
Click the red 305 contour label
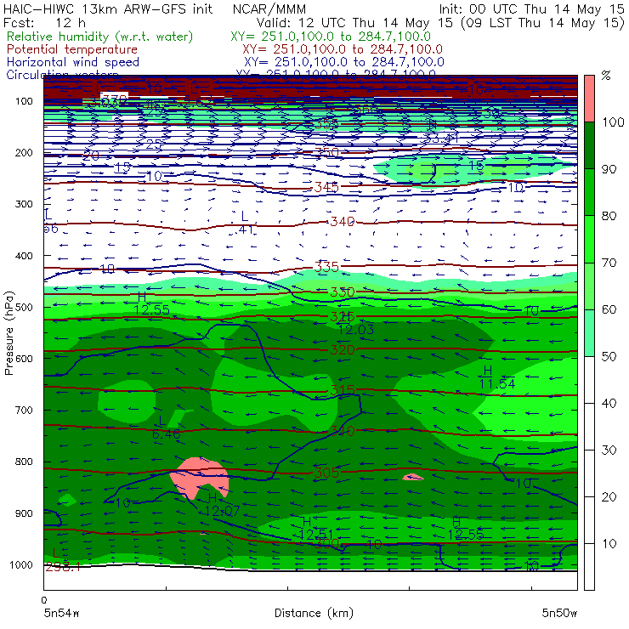click(x=326, y=473)
